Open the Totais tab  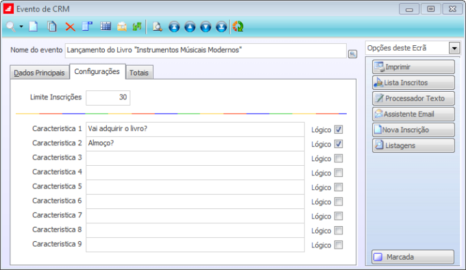(139, 73)
